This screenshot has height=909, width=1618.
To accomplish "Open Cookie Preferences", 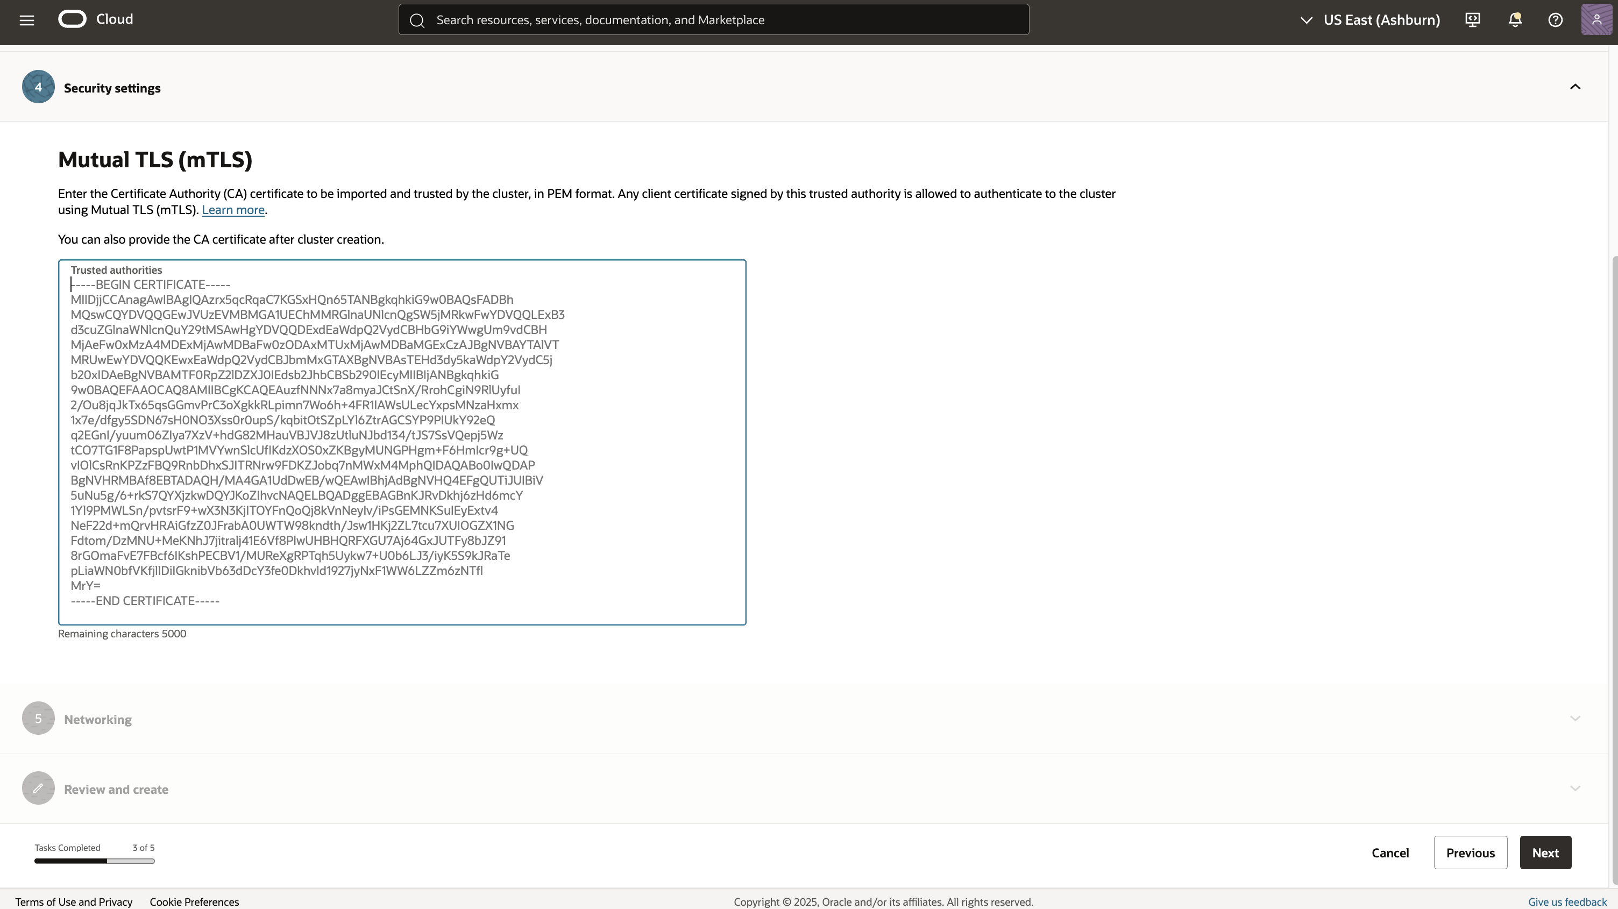I will click(194, 901).
